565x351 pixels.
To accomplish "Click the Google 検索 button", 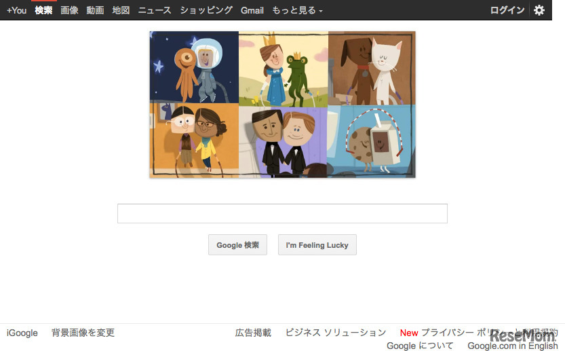I will (x=238, y=245).
